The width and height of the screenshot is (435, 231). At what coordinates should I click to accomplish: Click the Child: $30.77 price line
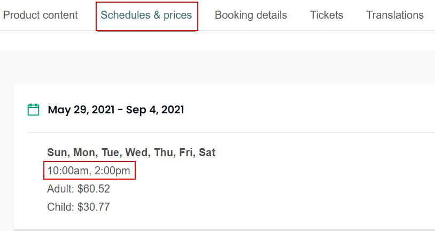pos(78,207)
